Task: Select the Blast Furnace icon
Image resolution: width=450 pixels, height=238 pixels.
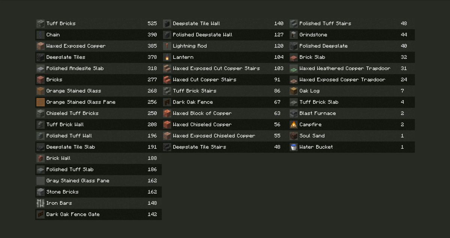Action: [x=294, y=113]
